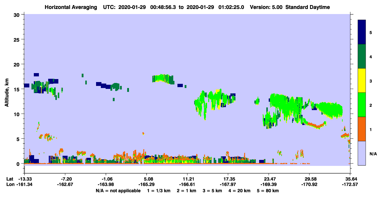
Task: Click the latitude label 5.08
Action: pyautogui.click(x=146, y=179)
